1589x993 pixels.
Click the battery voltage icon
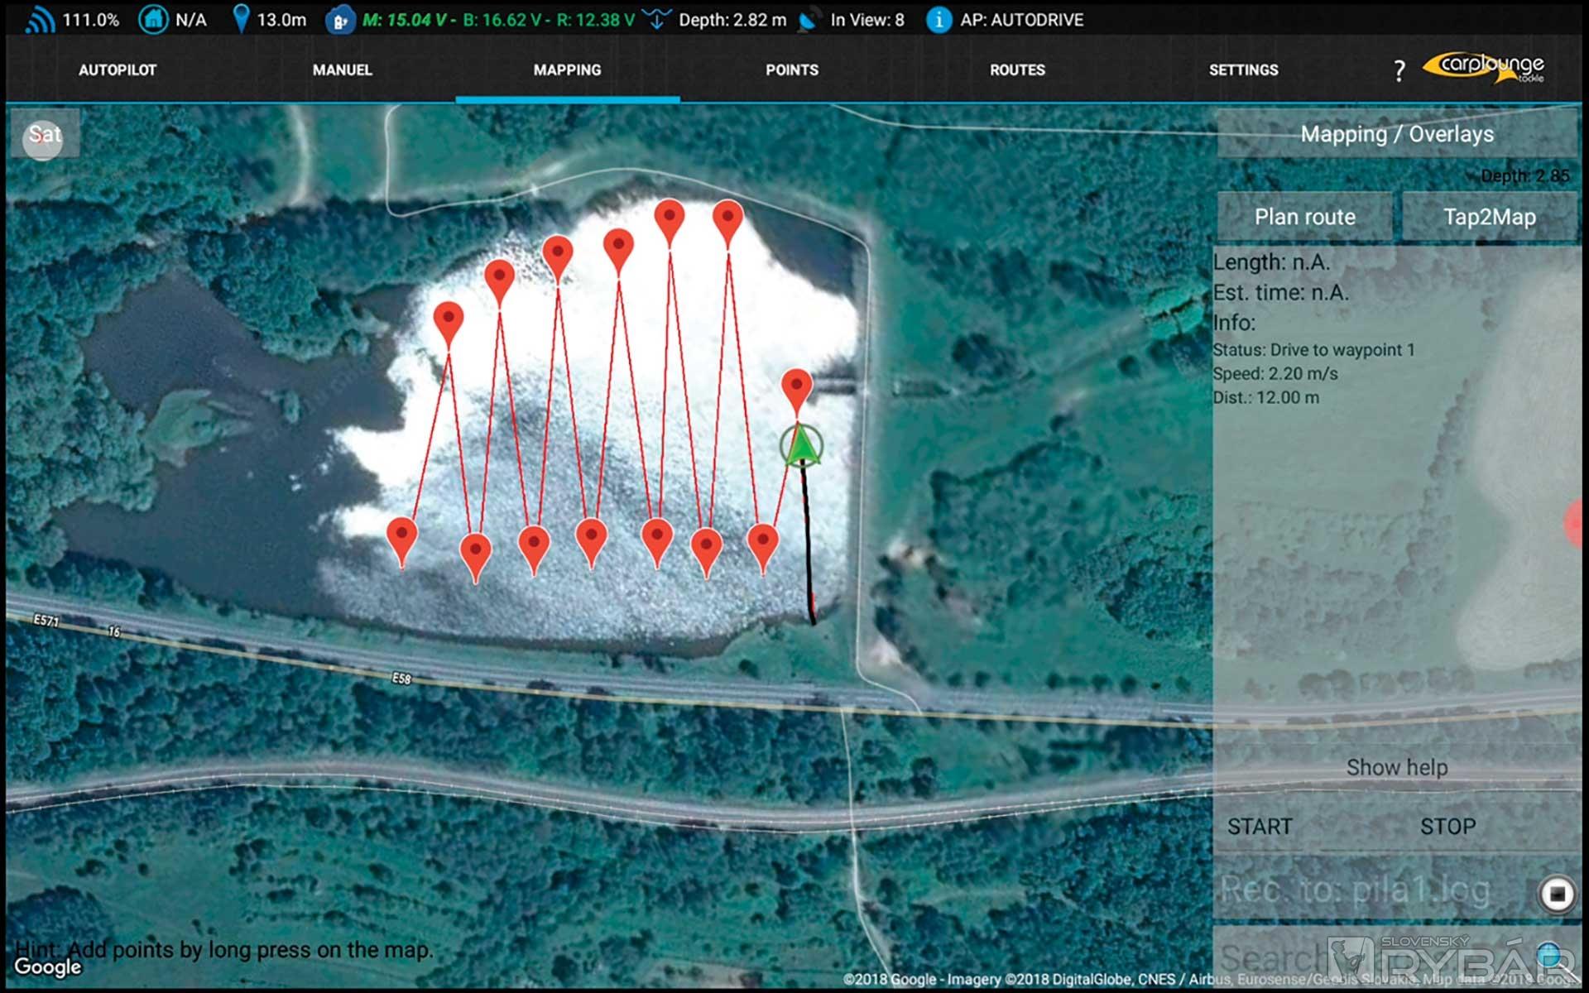coord(340,21)
